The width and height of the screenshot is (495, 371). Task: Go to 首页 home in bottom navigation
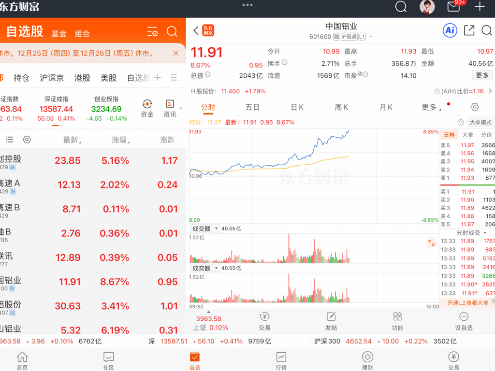(22, 360)
